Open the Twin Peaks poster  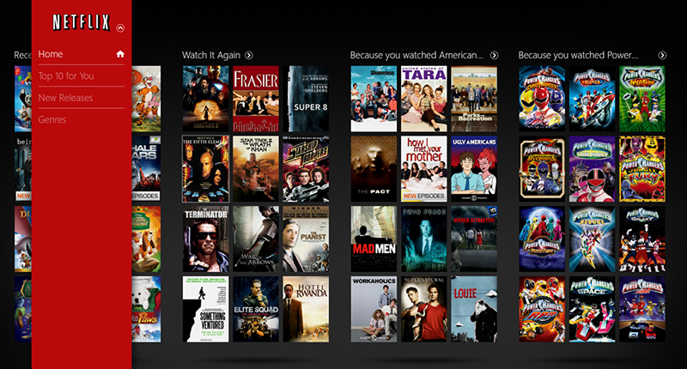pos(424,239)
